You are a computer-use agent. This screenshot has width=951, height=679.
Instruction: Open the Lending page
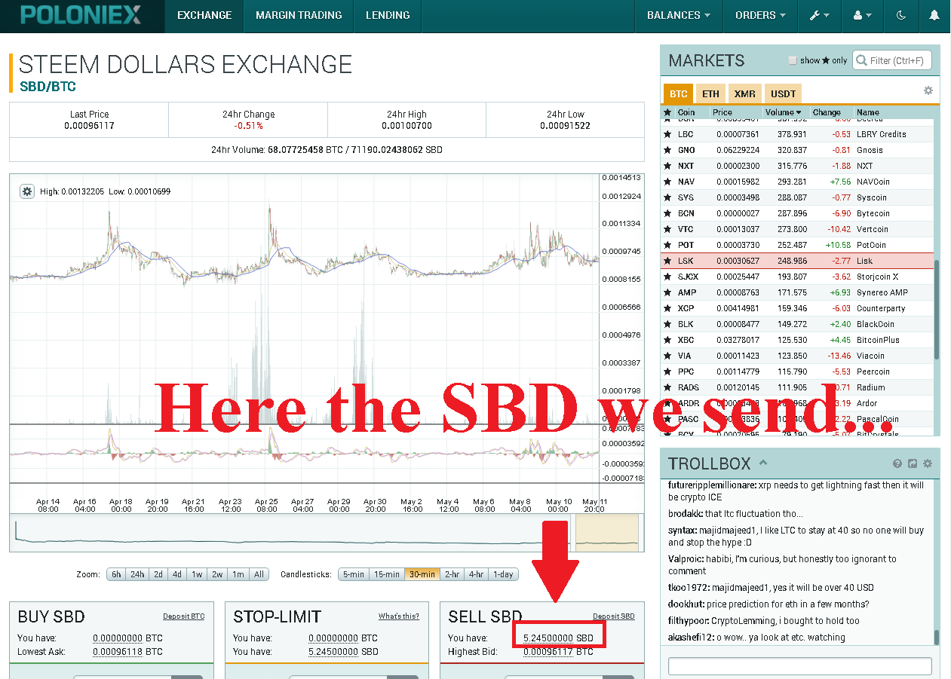click(x=388, y=15)
